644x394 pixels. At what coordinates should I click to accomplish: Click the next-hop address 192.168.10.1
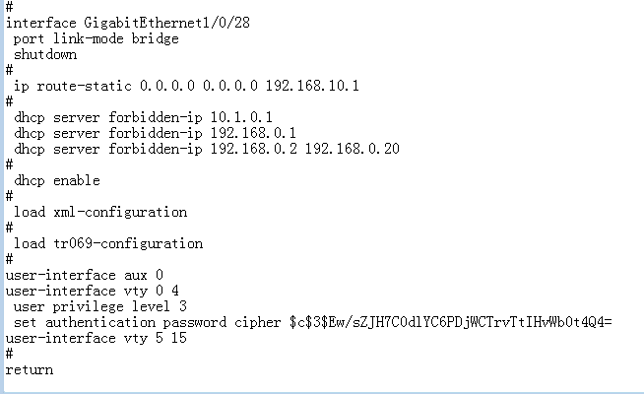pos(312,86)
